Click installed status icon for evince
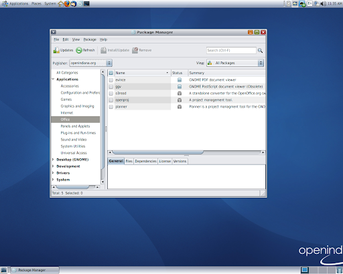Image resolution: width=343 pixels, height=274 pixels. point(180,80)
